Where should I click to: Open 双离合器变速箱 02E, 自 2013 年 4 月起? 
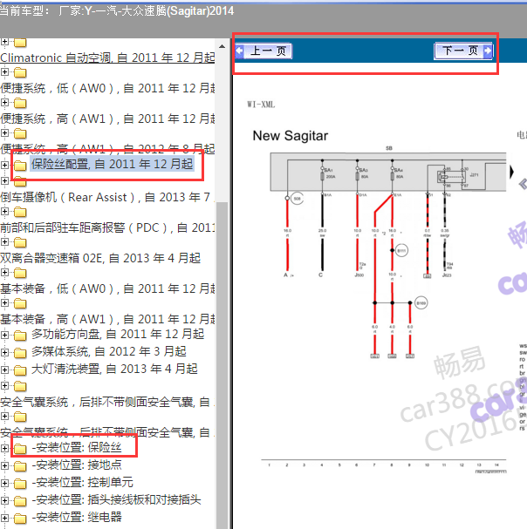tap(100, 259)
